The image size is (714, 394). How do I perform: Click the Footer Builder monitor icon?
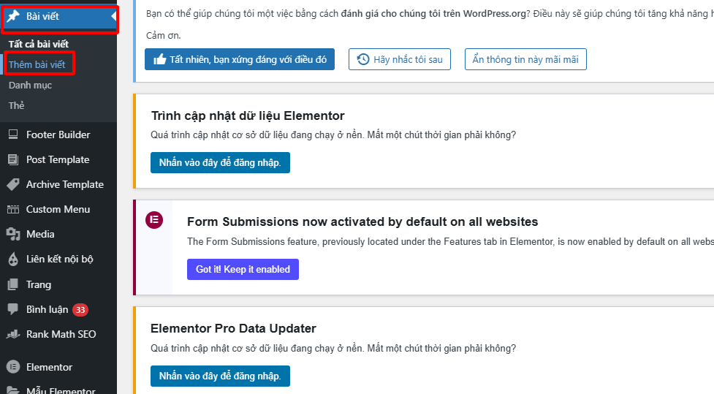[13, 135]
